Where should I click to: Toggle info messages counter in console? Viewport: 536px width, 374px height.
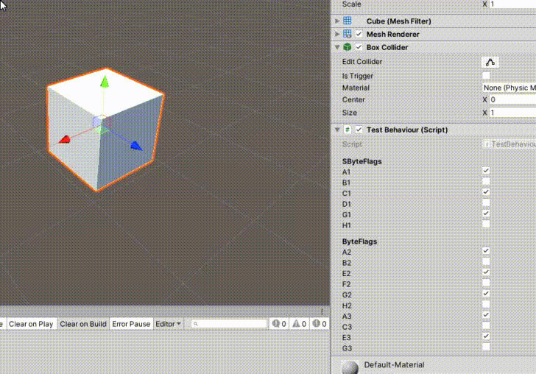279,323
